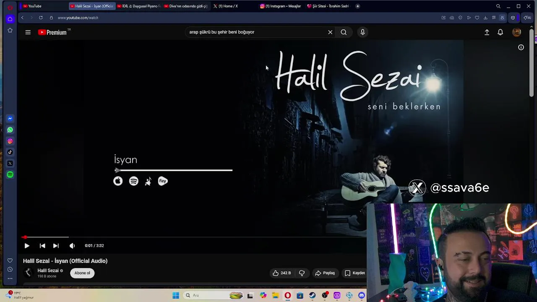The height and width of the screenshot is (302, 537).
Task: Open Spotify in the Opera sidebar
Action: 10,174
